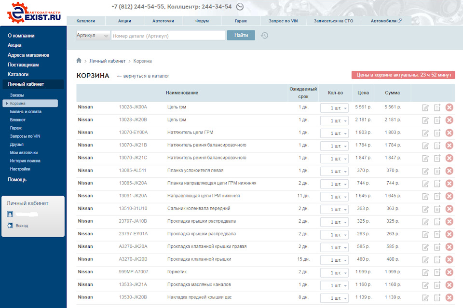Open the Форум tab in top navigation
Viewport: 463px width, 308px height.
(x=202, y=21)
